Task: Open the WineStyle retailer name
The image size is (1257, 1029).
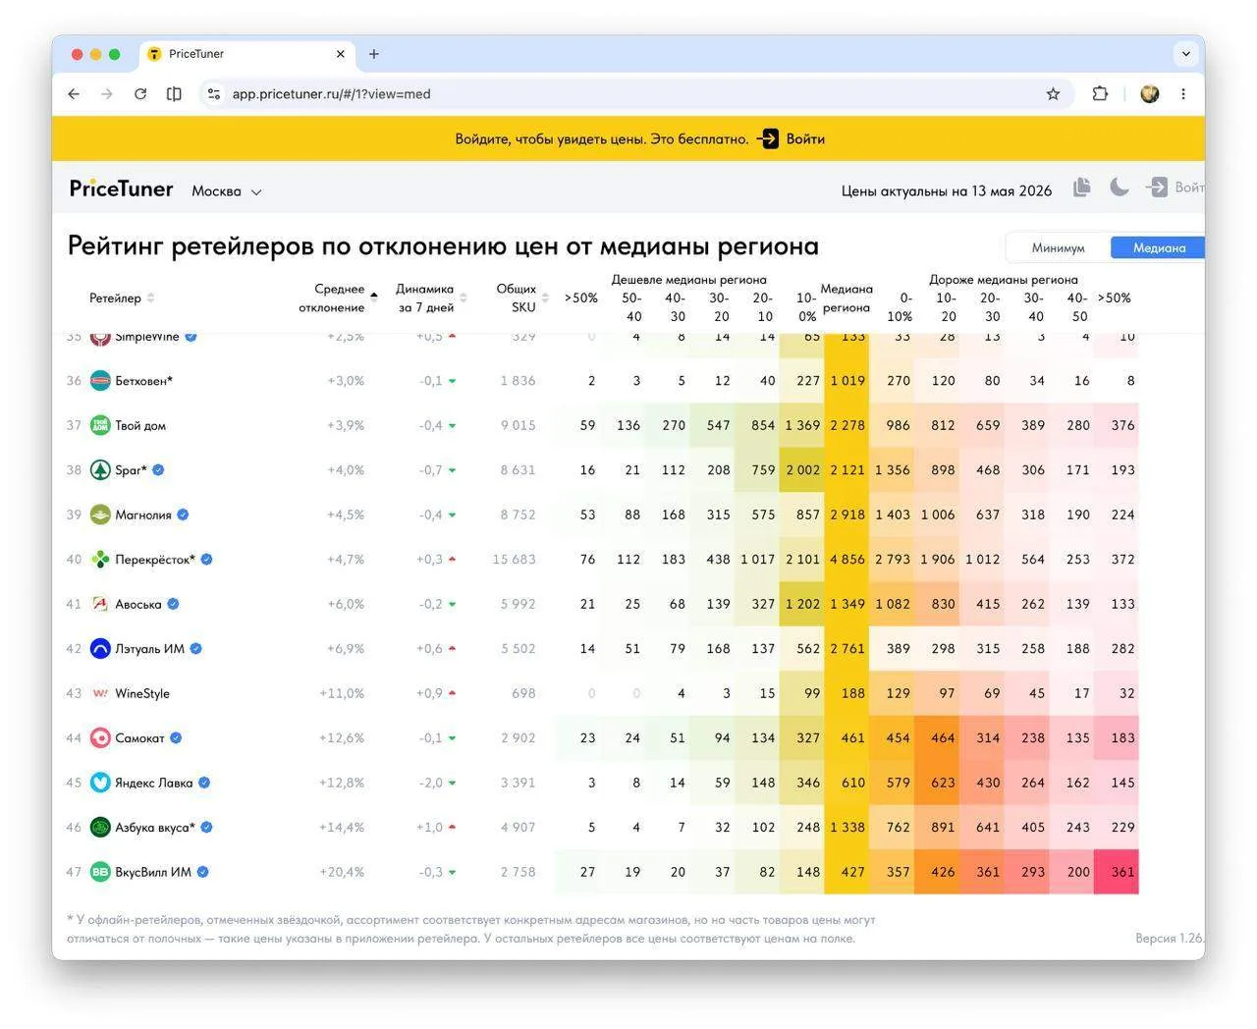Action: coord(142,693)
